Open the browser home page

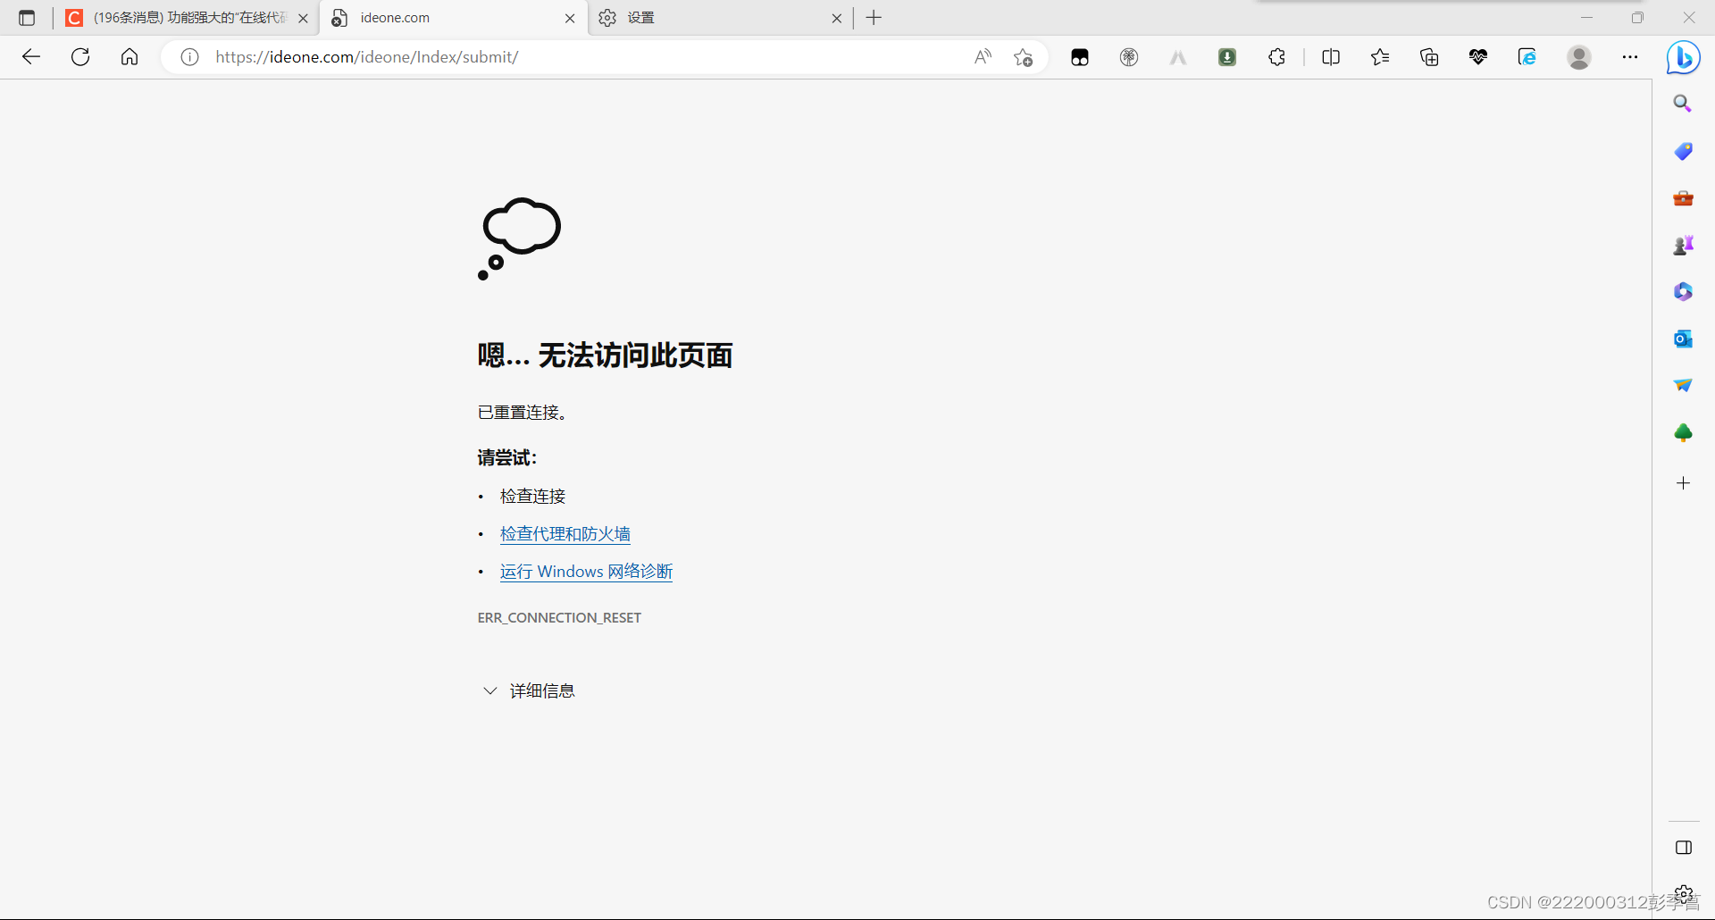(x=130, y=57)
